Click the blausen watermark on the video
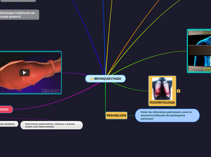This screenshot has height=157, width=211. pyautogui.click(x=51, y=91)
